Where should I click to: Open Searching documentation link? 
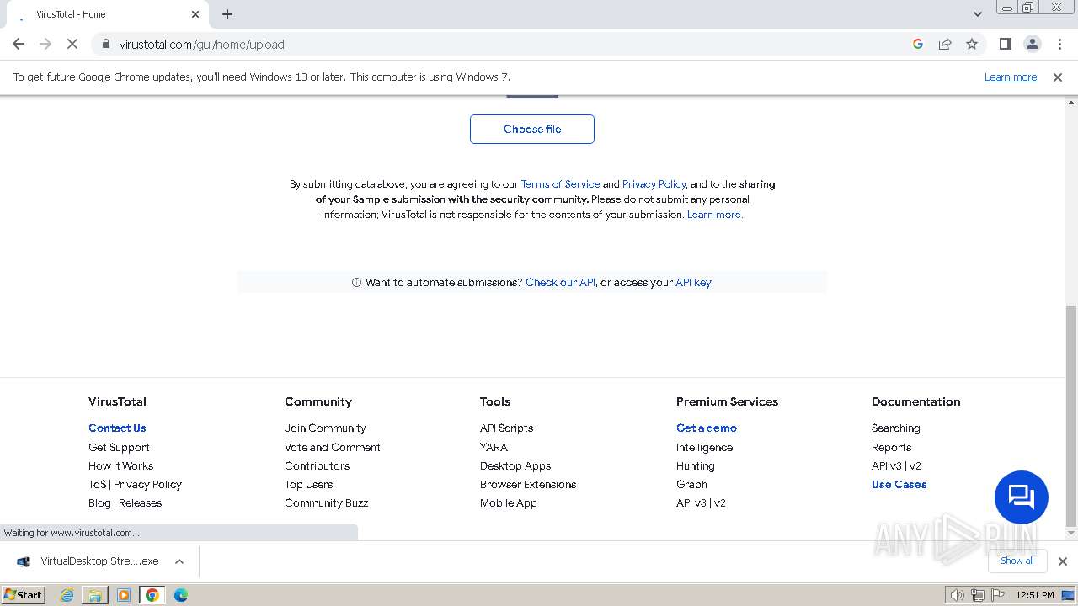[895, 428]
